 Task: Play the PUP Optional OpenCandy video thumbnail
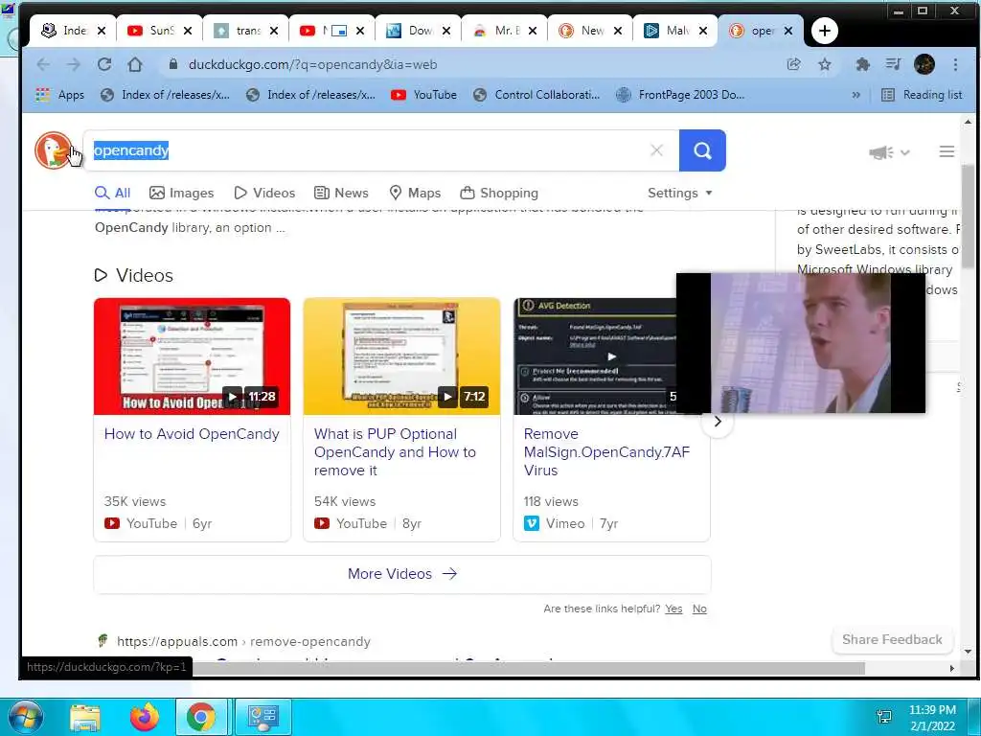coord(401,356)
